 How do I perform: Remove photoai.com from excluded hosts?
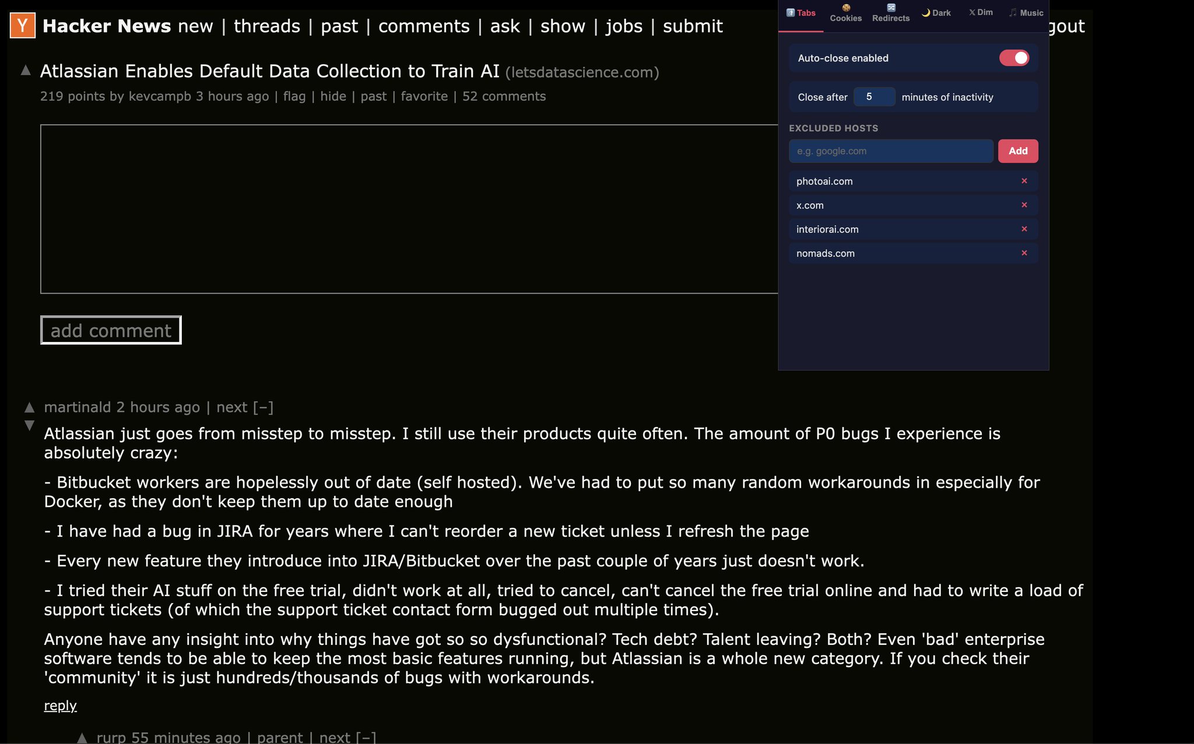click(1024, 181)
